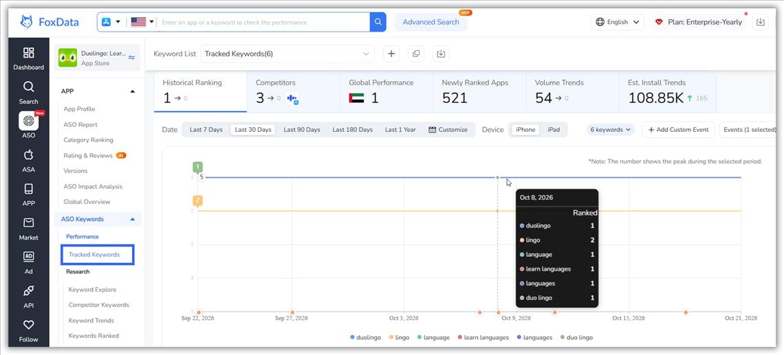
Task: Open the 6 keywords filter dropdown
Action: pyautogui.click(x=611, y=129)
